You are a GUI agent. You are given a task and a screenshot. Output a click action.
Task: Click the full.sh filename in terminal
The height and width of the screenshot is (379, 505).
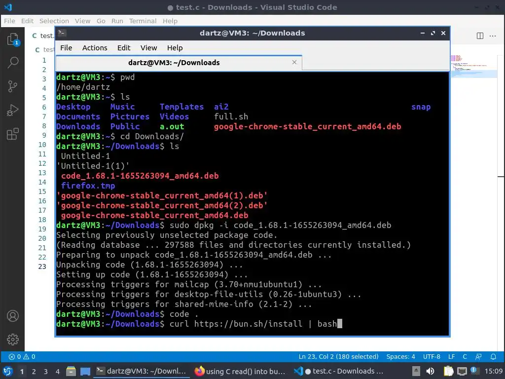point(231,116)
